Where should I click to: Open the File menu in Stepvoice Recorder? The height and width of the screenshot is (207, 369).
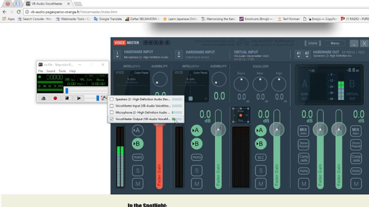point(41,71)
